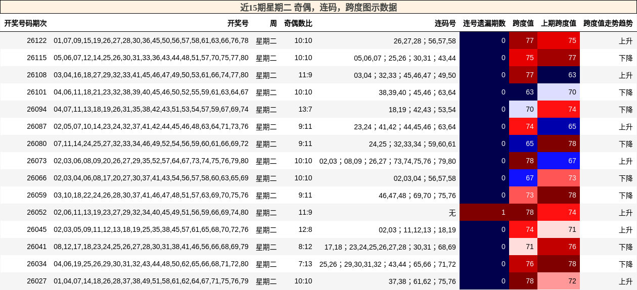Select period number 26122
Viewport: 637px width, 290px height.
coord(36,40)
